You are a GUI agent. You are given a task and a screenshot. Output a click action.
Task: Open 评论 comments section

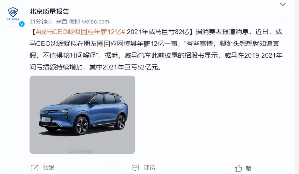[149, 168]
